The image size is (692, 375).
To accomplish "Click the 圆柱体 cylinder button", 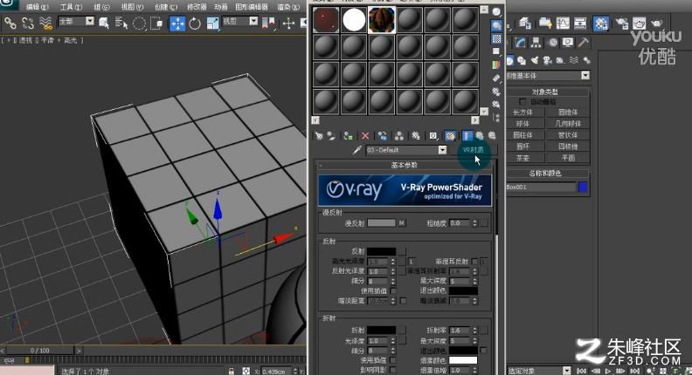I will (x=522, y=135).
